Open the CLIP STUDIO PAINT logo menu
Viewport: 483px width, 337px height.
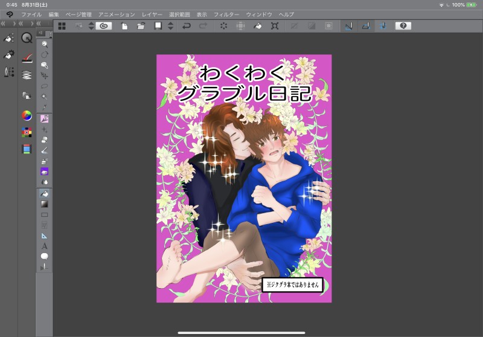coord(10,14)
